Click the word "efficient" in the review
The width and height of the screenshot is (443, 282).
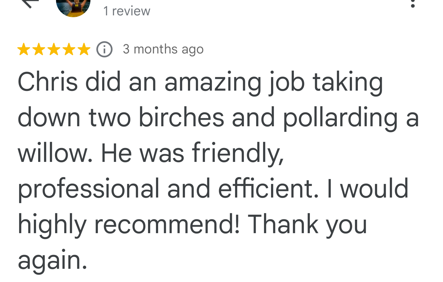point(268,188)
